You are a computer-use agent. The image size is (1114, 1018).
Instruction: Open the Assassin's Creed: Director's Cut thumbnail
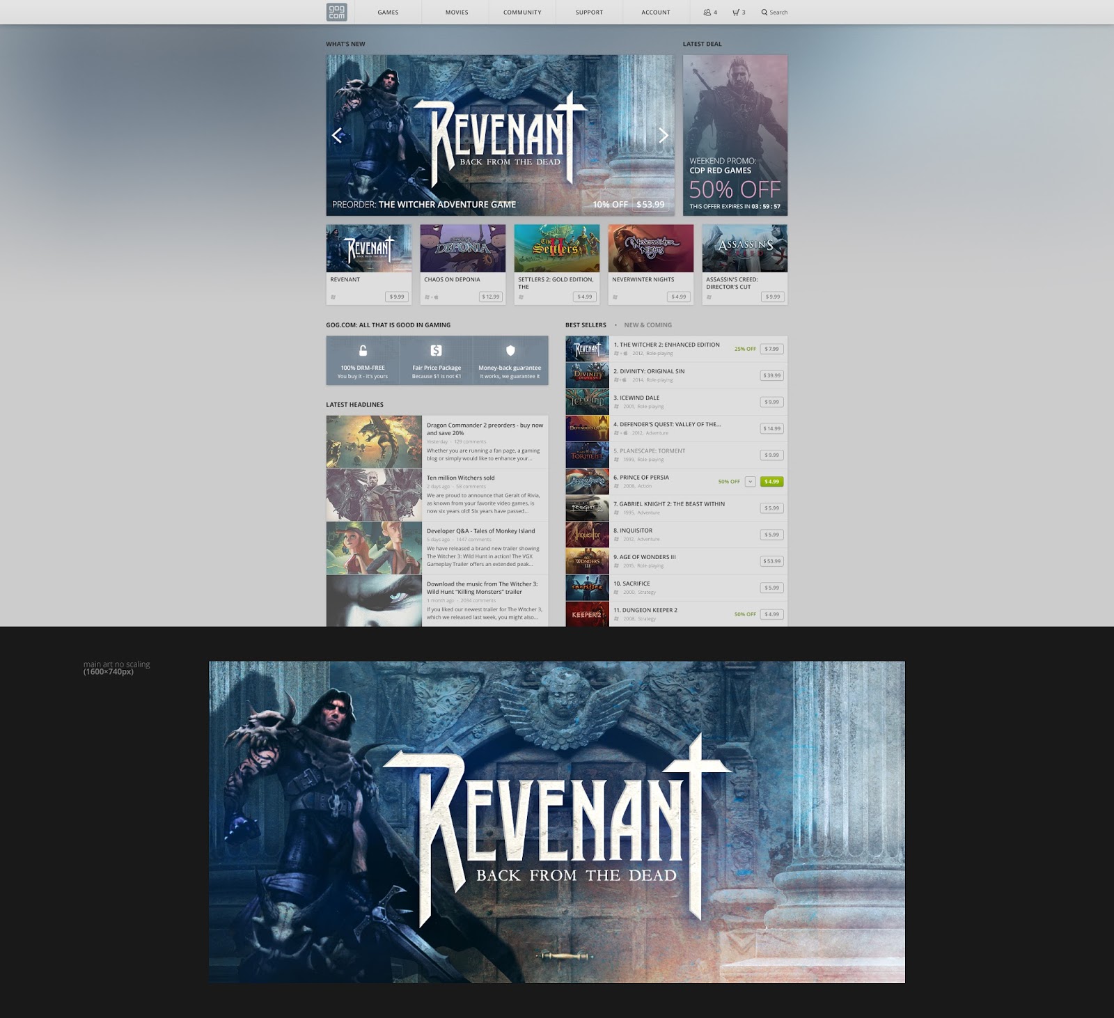point(745,249)
